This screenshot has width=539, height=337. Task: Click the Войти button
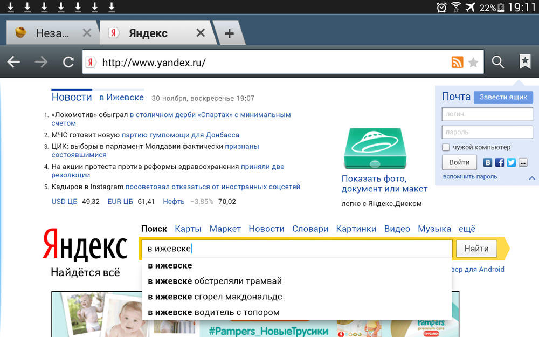pos(459,162)
